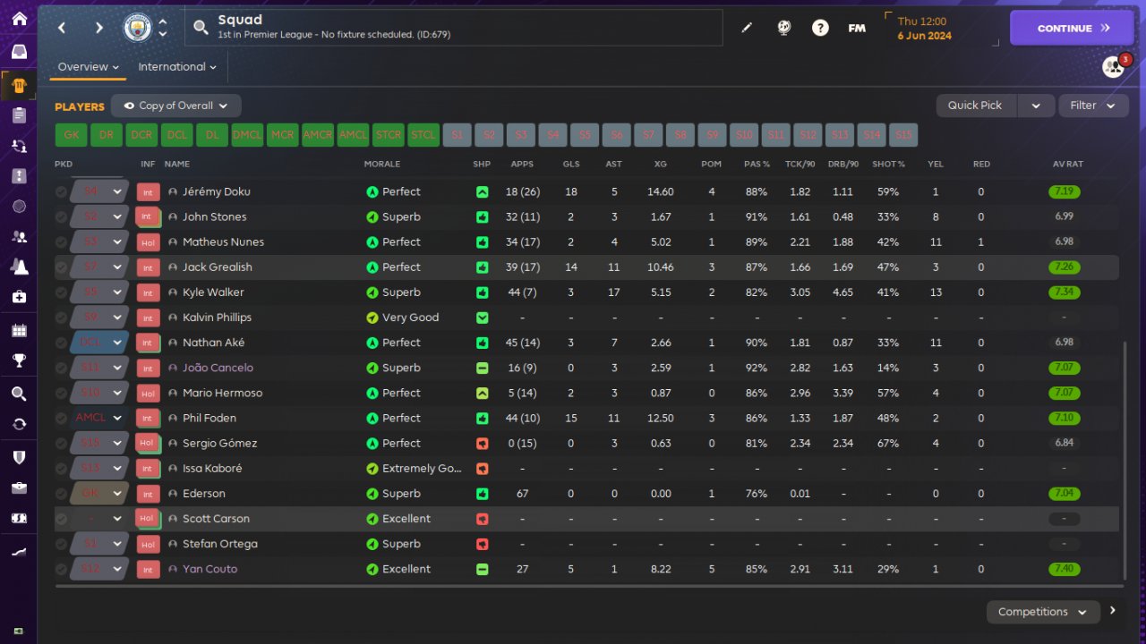Open the notifications icon showing 3

click(1114, 67)
